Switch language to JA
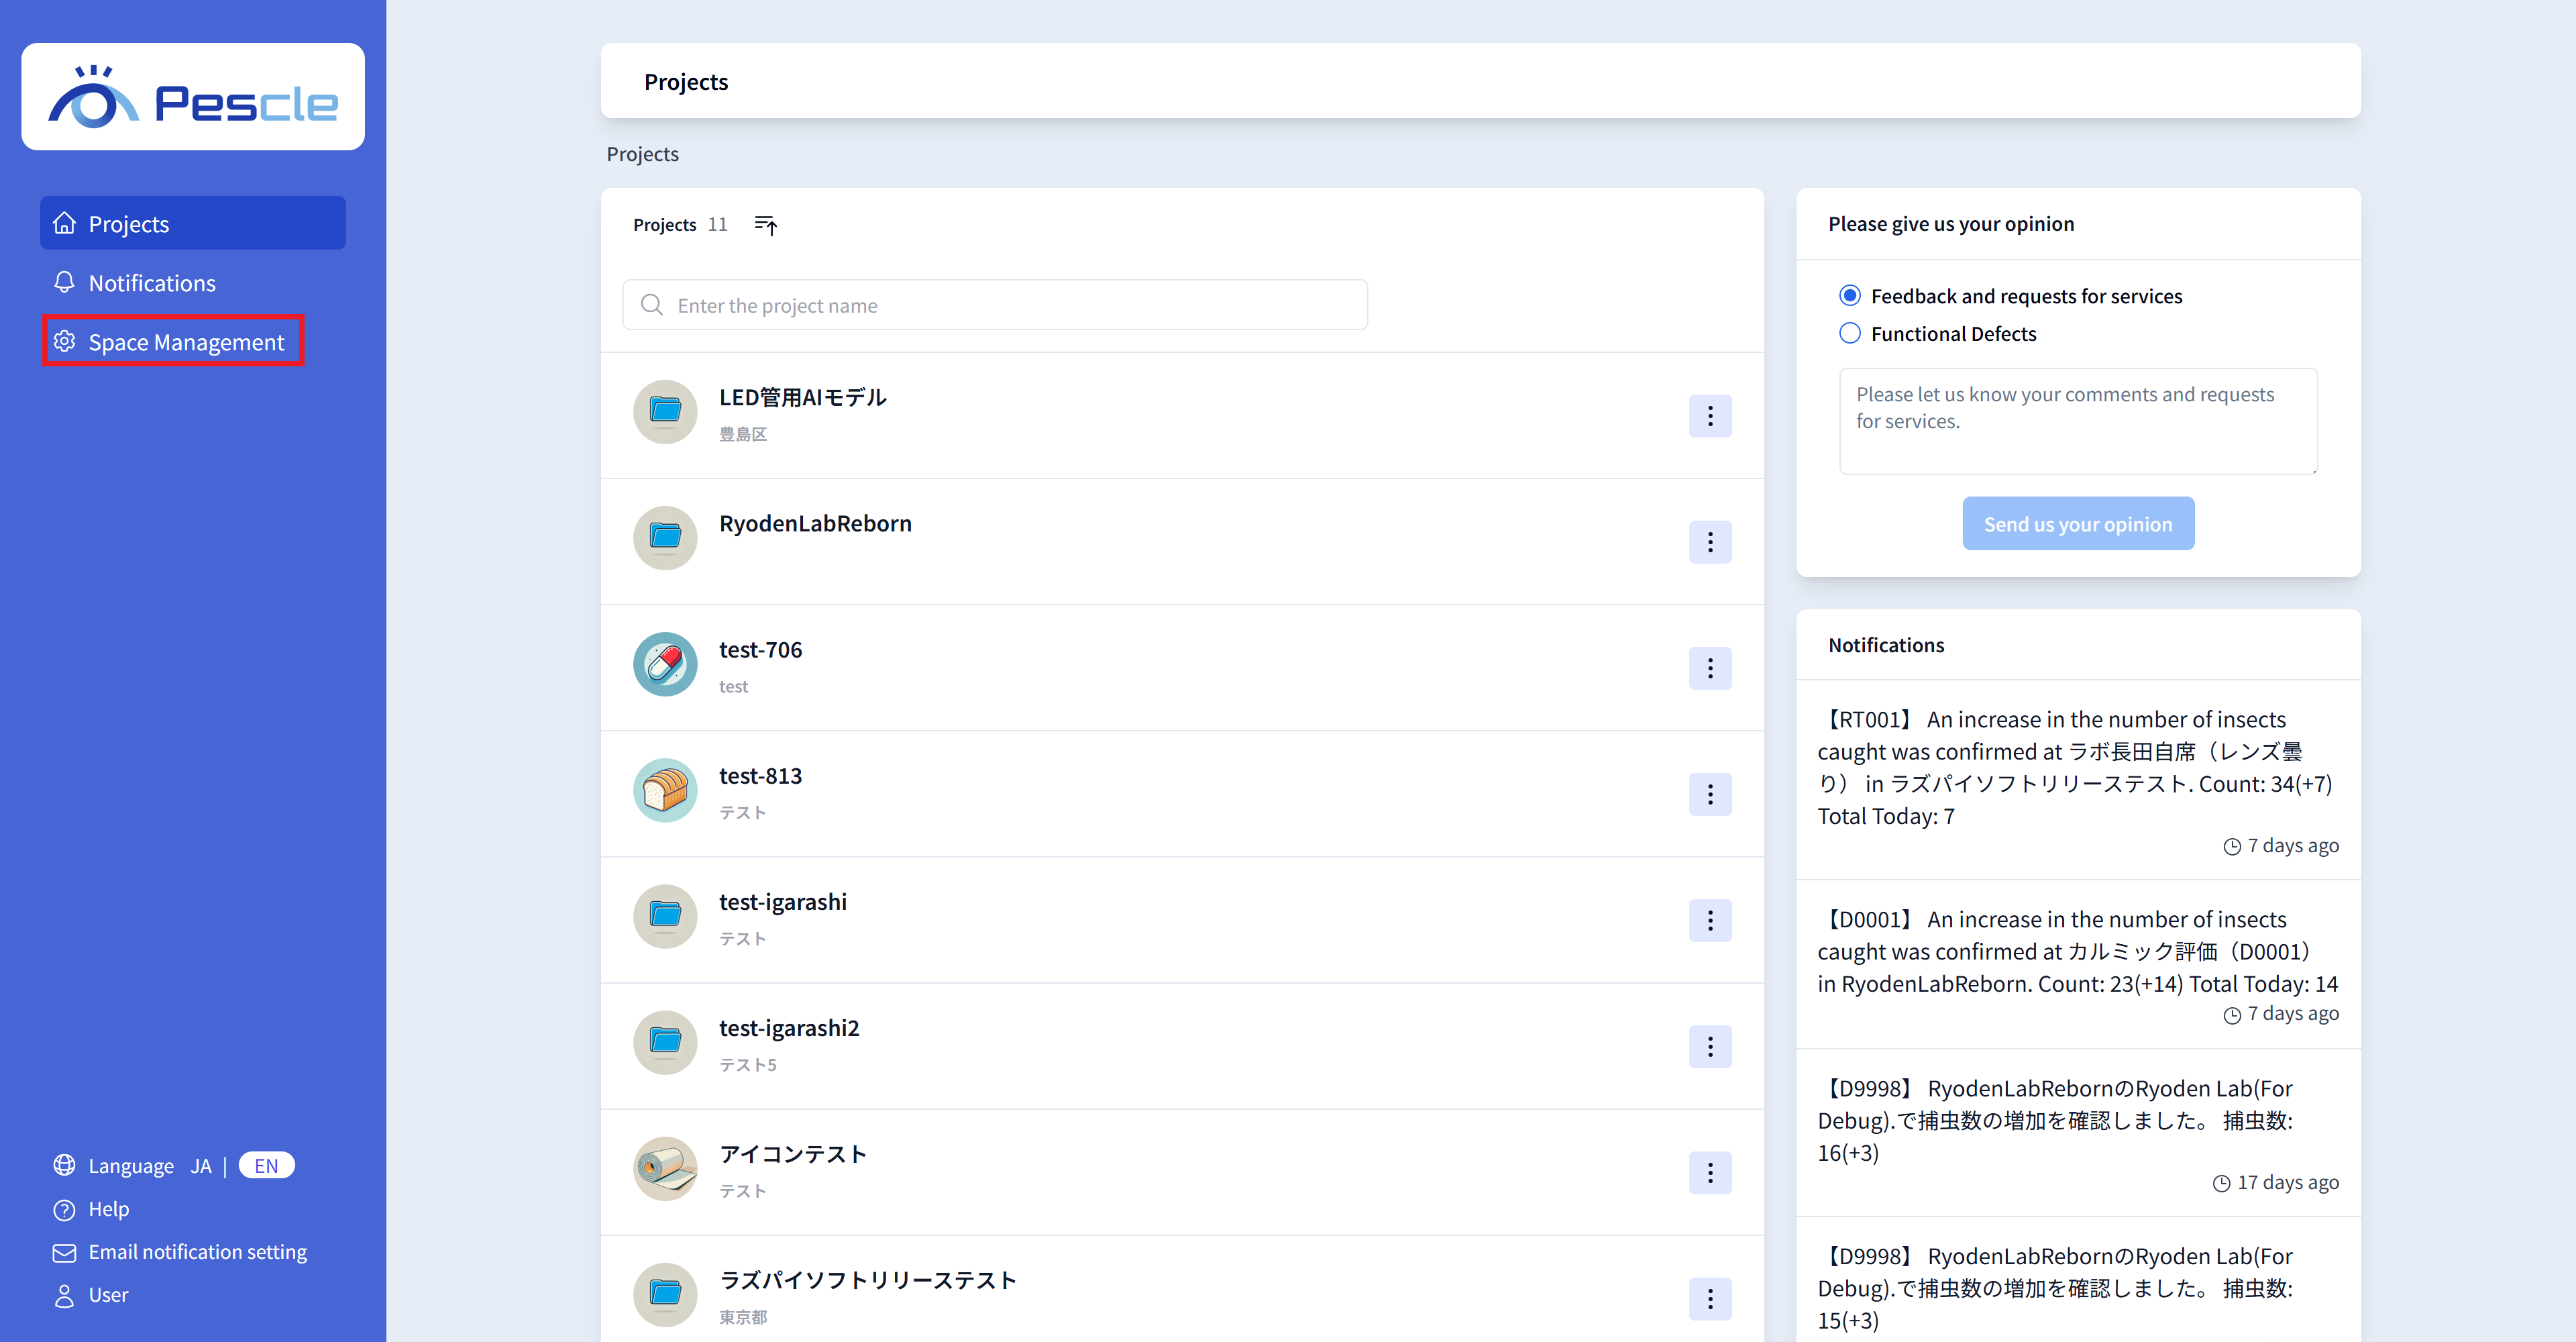The width and height of the screenshot is (2576, 1342). point(201,1166)
